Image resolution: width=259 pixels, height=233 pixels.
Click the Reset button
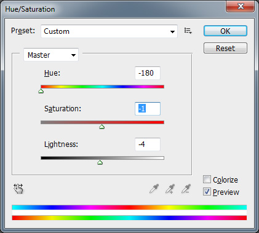click(x=225, y=48)
